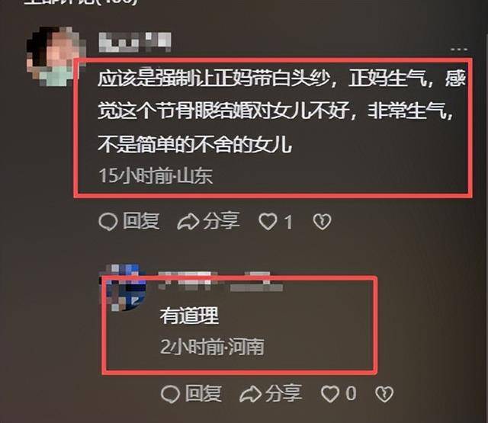Dislike the Shandong comment with the broken heart

(322, 222)
